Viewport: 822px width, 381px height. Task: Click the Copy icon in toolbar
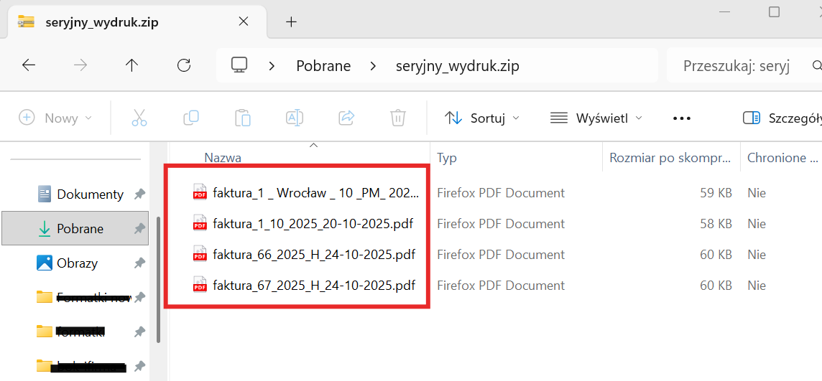[x=191, y=118]
